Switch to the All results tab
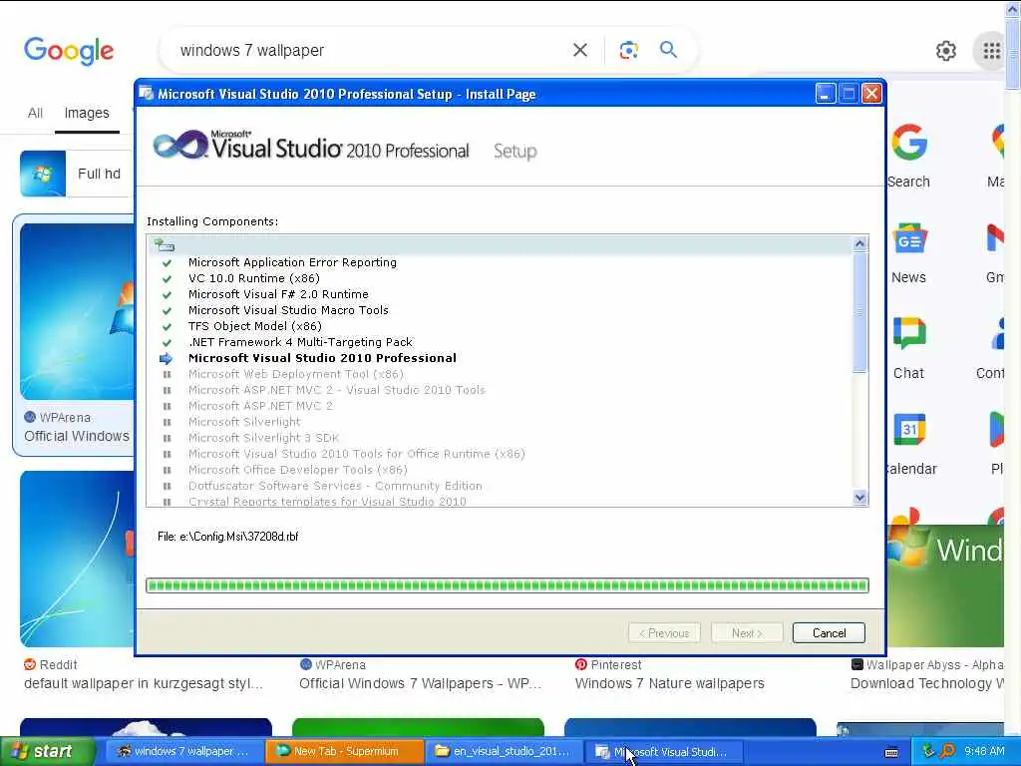 click(x=35, y=113)
